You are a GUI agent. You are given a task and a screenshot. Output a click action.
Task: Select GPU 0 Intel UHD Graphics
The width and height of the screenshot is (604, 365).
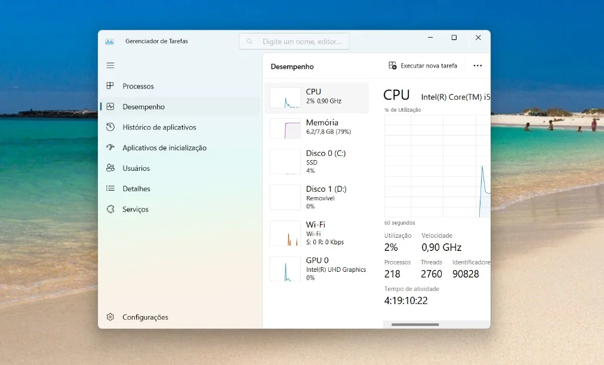316,269
